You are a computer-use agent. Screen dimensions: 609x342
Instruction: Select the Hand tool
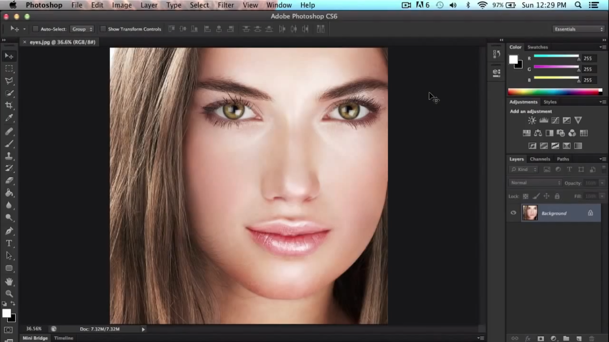pos(9,281)
